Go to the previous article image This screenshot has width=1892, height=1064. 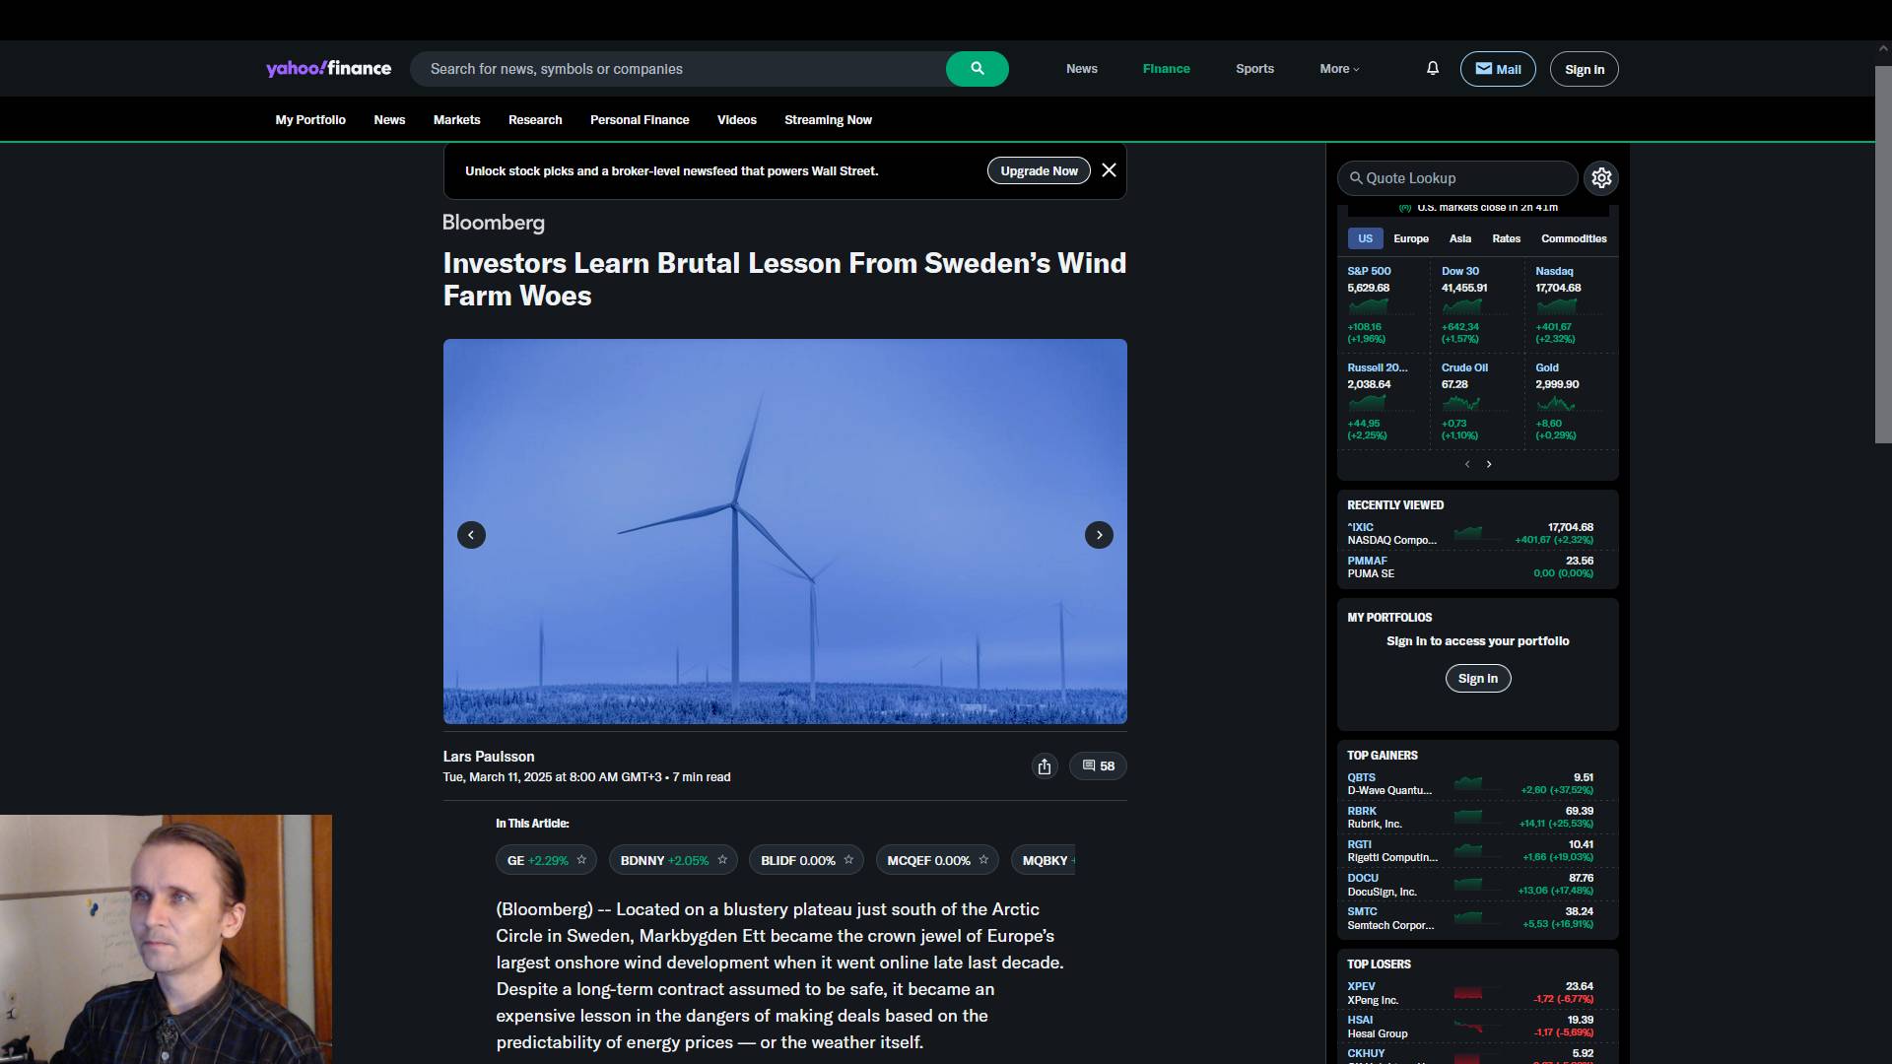[x=471, y=535]
